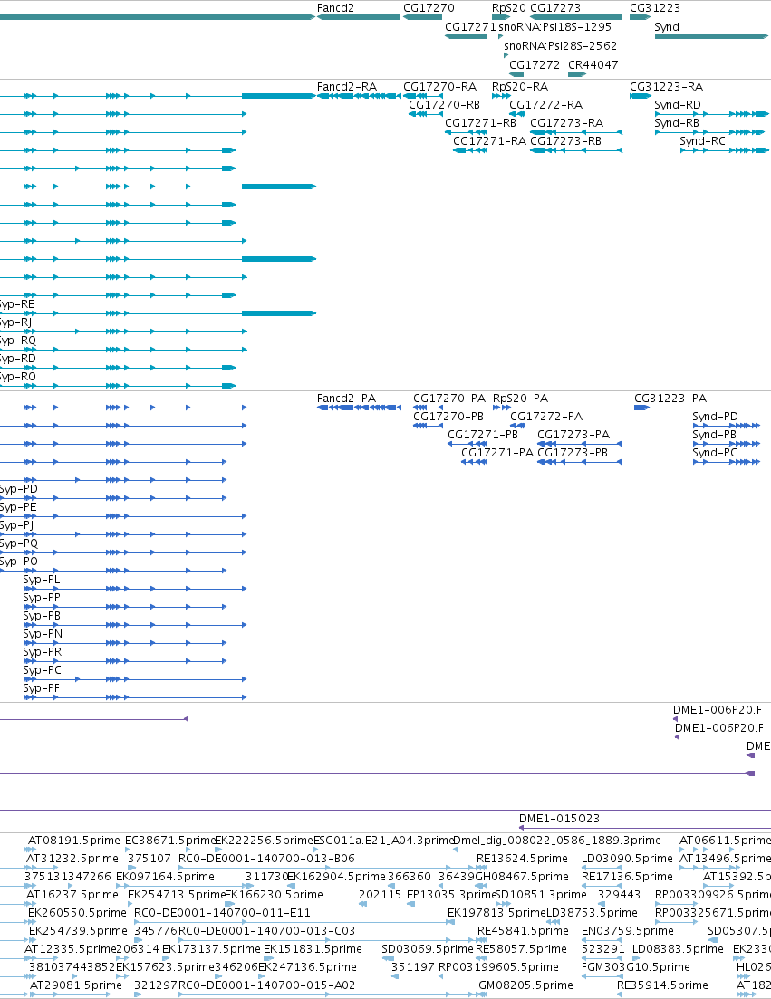
Task: Select the Syp-RQ transcript label
Action: [x=18, y=341]
